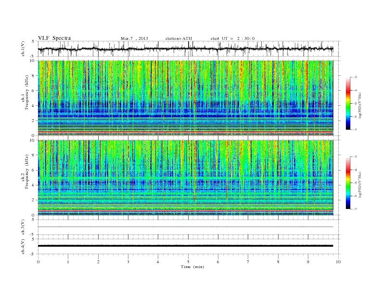381x294 pixels.
Task: Click the ch.4 thick black trace
Action: tap(185, 246)
